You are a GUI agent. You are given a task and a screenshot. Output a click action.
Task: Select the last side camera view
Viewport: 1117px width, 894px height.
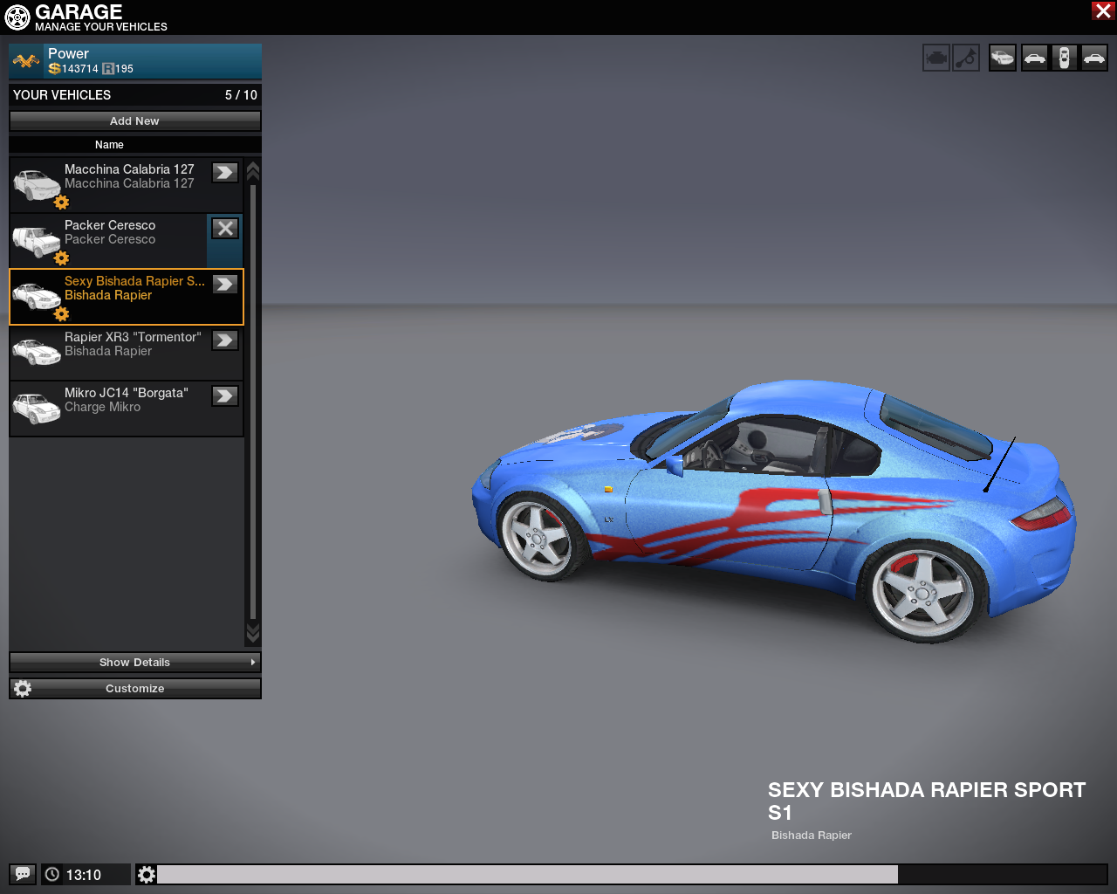[1094, 58]
